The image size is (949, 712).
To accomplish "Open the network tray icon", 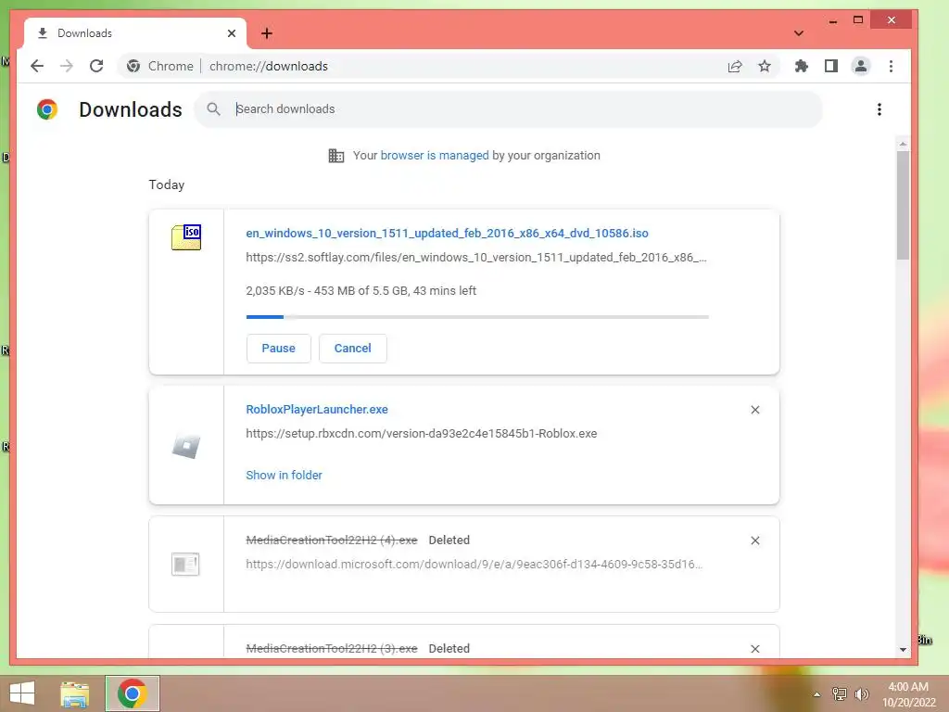I will (840, 694).
